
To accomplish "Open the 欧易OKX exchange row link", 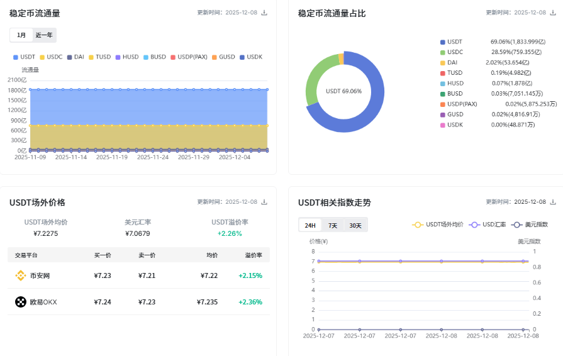I will 43,302.
